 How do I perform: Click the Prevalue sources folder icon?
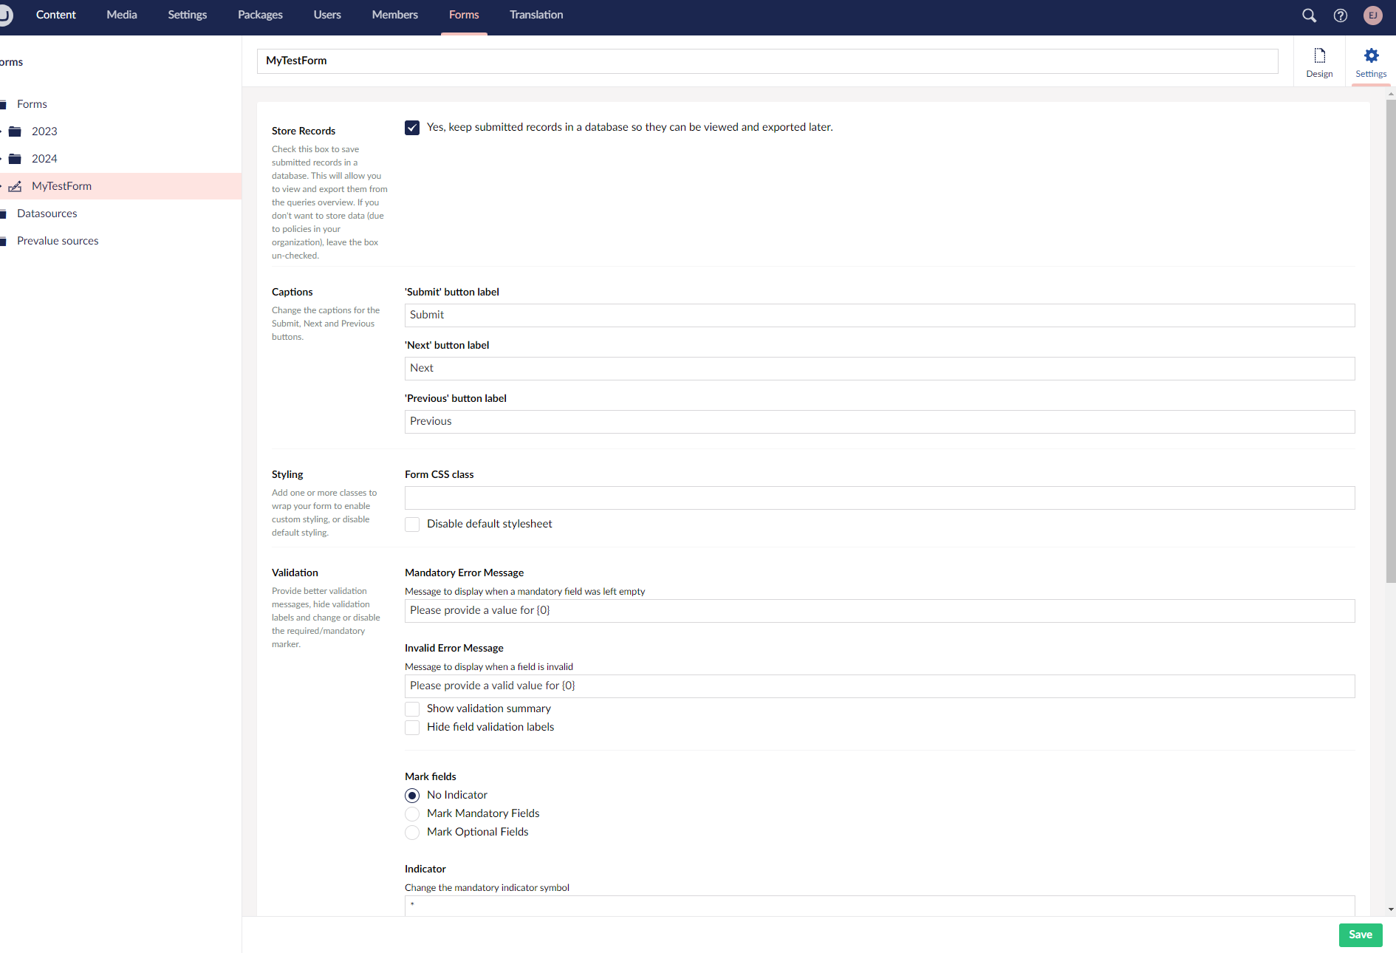click(x=3, y=241)
